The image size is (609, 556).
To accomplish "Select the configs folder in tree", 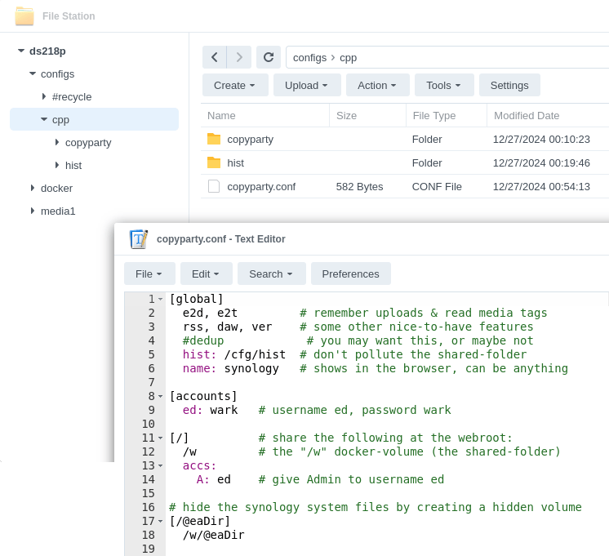I will coord(57,73).
